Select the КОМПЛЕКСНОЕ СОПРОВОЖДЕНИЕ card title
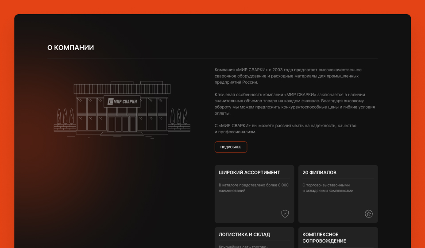 tap(324, 238)
